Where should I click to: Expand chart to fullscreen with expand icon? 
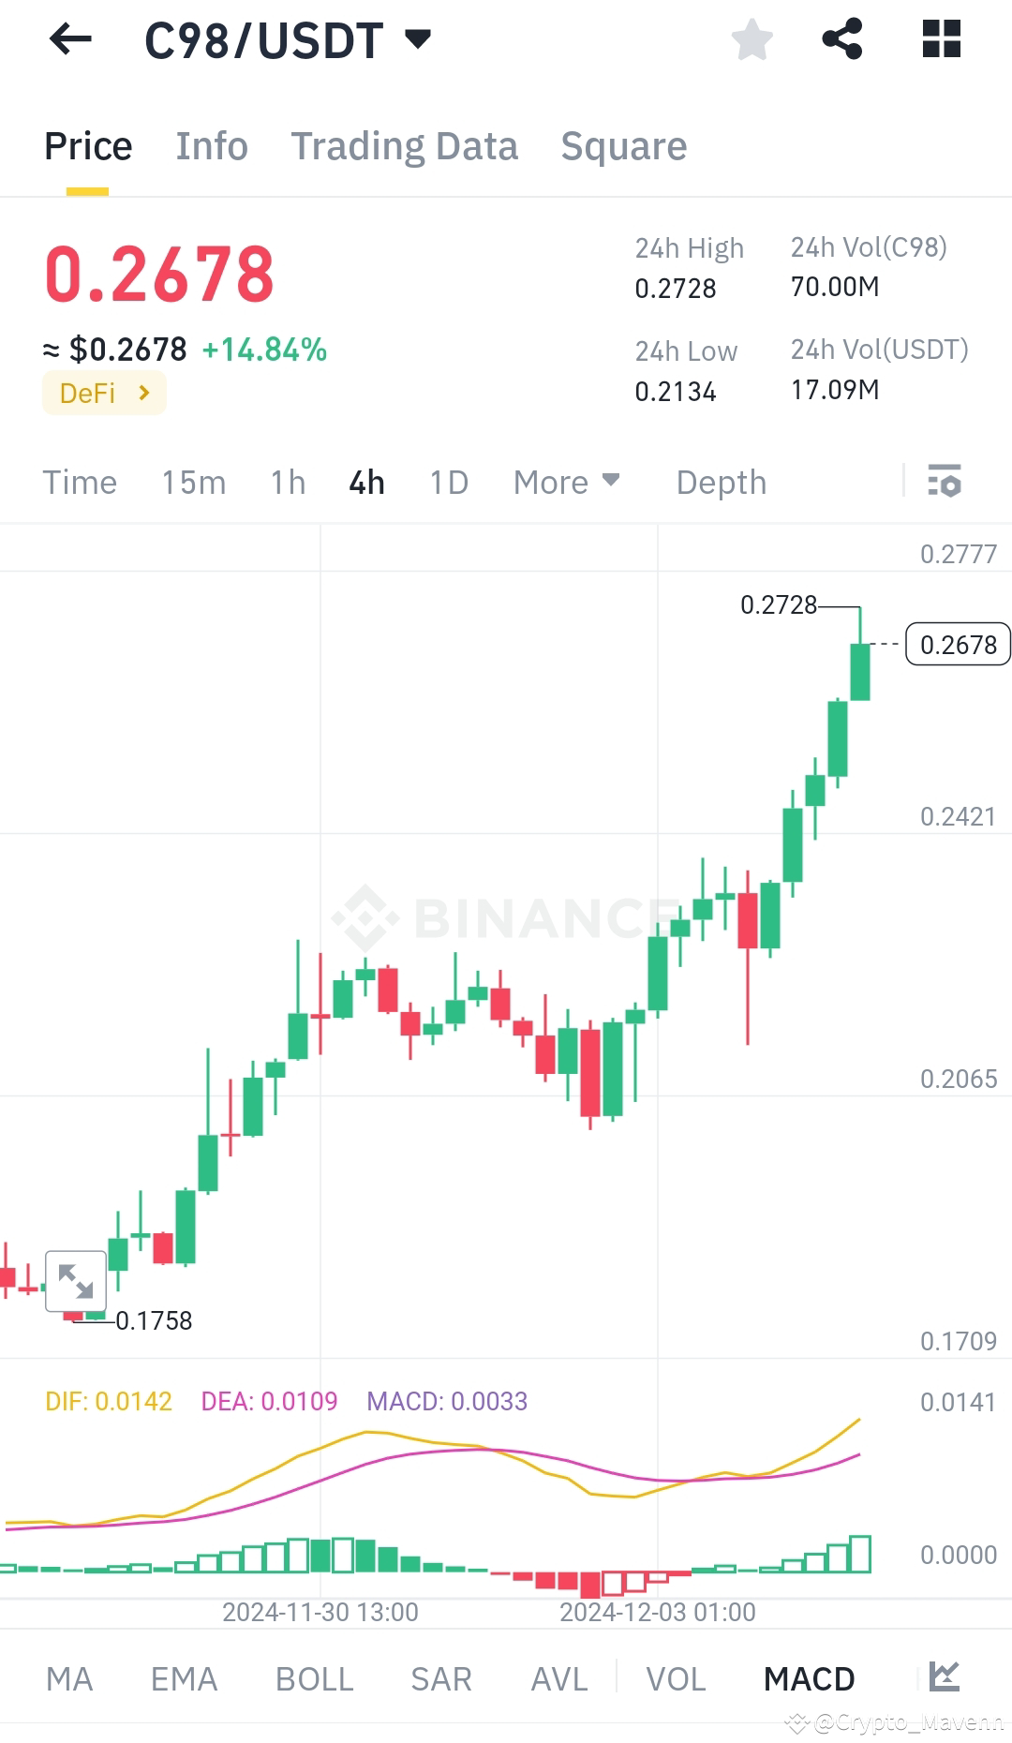(75, 1280)
